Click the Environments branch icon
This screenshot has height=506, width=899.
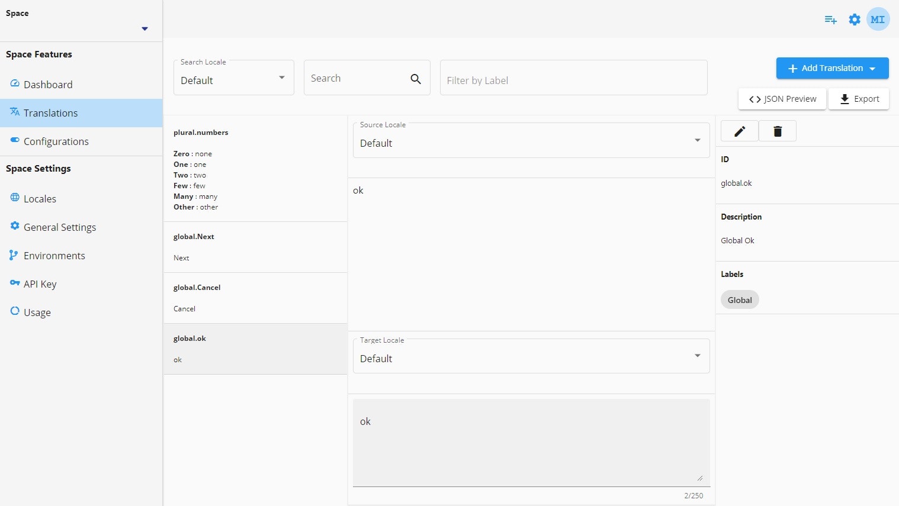tap(14, 255)
